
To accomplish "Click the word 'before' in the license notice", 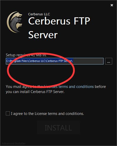I will point(100,87).
